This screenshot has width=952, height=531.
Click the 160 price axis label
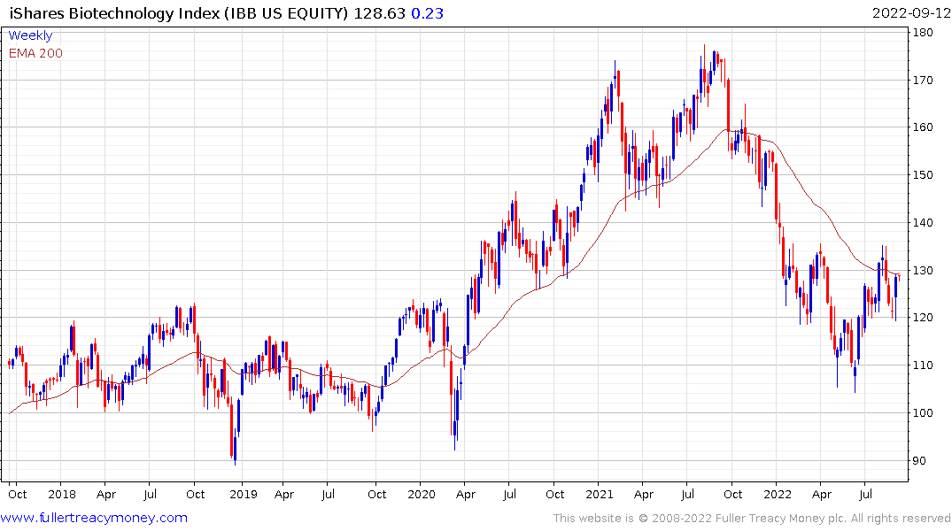pos(923,127)
